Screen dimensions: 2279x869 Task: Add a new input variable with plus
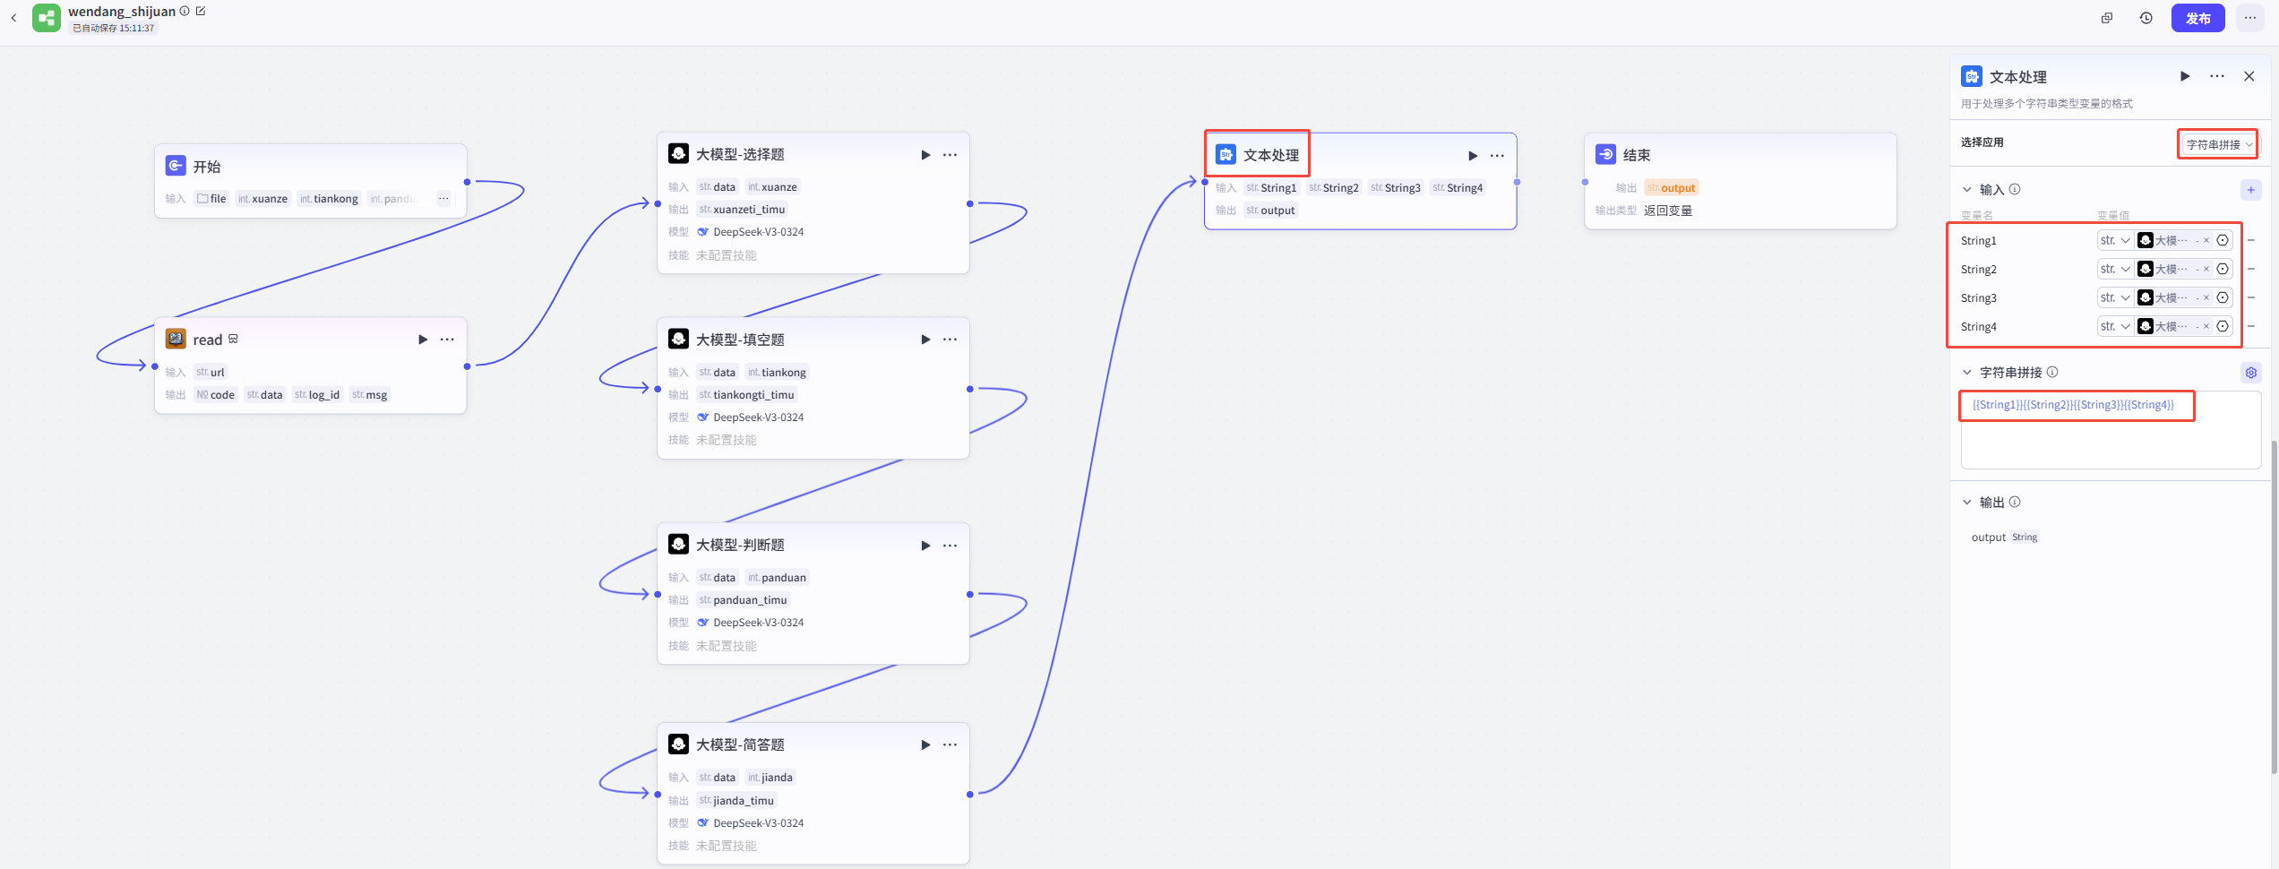coord(2250,190)
